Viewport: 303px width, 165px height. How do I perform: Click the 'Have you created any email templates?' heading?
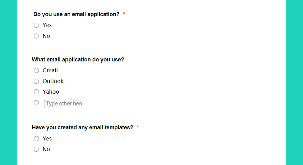pos(83,127)
